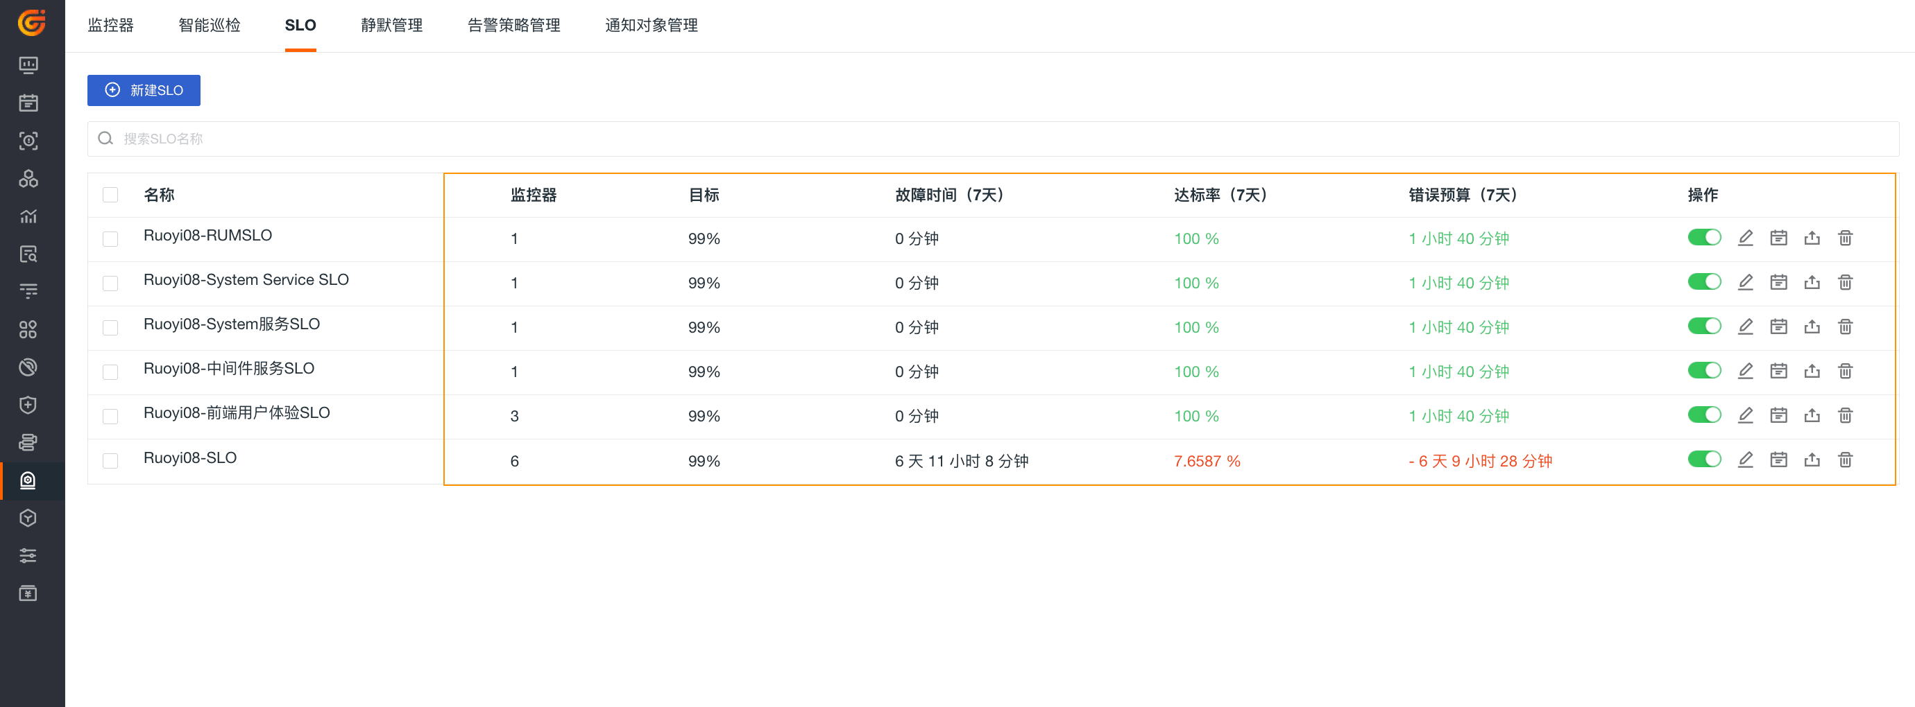Open calendar icon for Ruoyi08-System服务SLO
The image size is (1915, 707).
(1778, 326)
